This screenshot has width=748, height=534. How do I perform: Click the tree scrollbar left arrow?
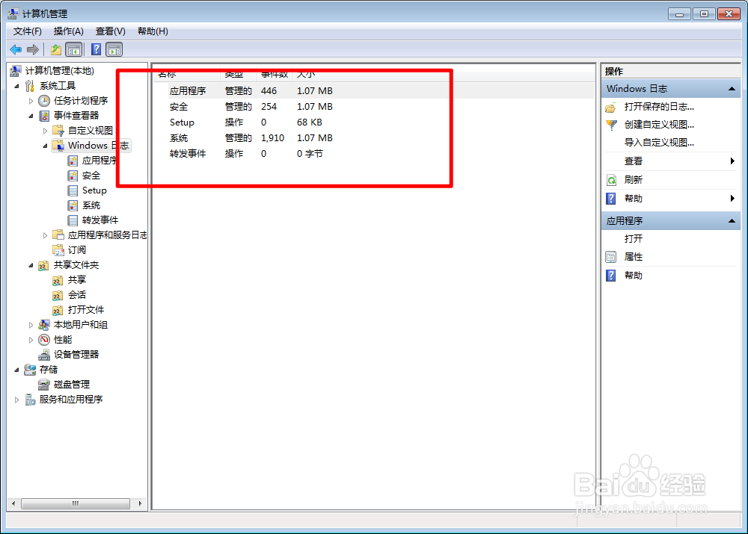(13, 503)
